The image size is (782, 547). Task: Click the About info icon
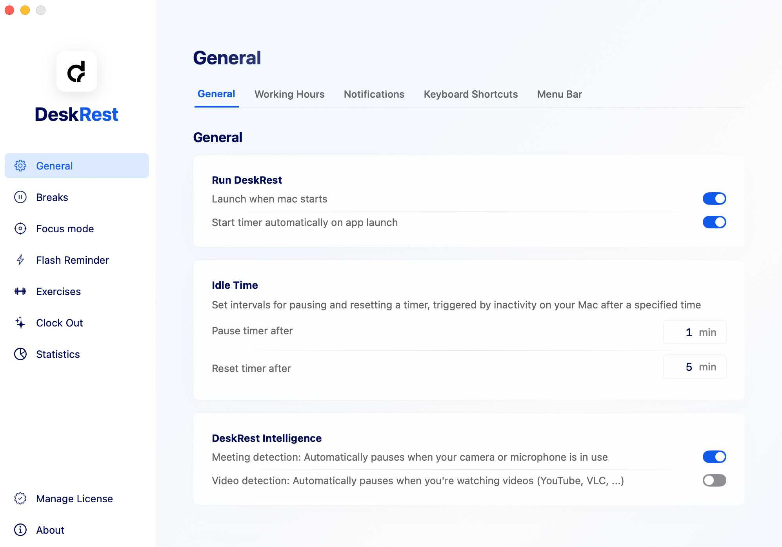tap(20, 530)
